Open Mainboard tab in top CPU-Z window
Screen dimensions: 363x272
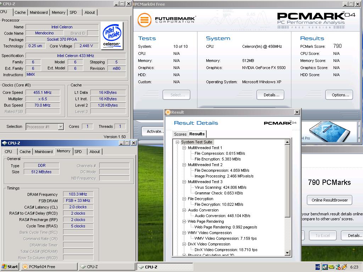(x=39, y=12)
